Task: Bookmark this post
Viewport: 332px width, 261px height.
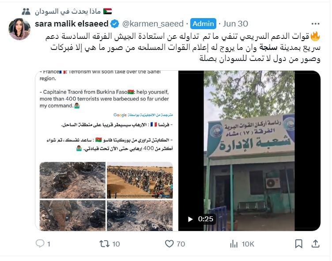Action: (x=298, y=244)
